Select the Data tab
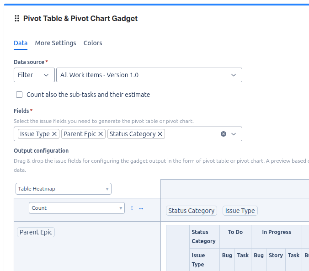Screen dimensions: 309x271 point(21,43)
